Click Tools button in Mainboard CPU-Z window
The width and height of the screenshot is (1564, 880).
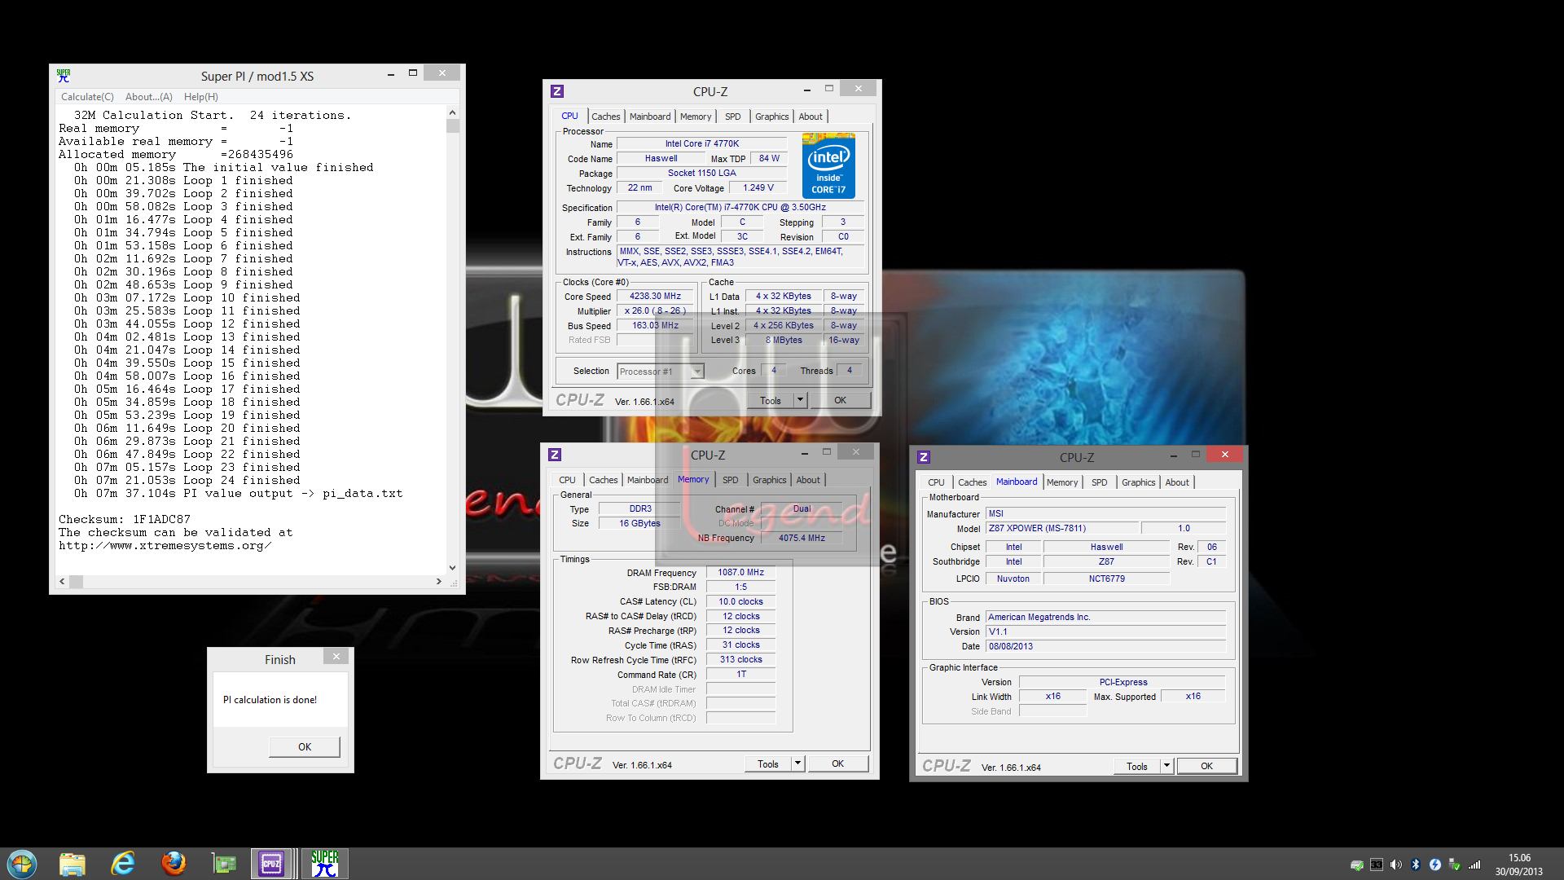coord(1137,766)
